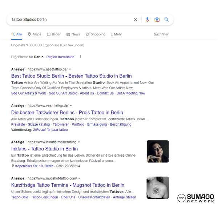
Task: Click https://www.inklabs.me/beratung URL text
Action: 52,142
